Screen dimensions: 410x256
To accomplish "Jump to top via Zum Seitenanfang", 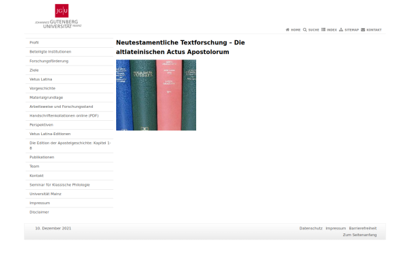I will tap(360, 235).
